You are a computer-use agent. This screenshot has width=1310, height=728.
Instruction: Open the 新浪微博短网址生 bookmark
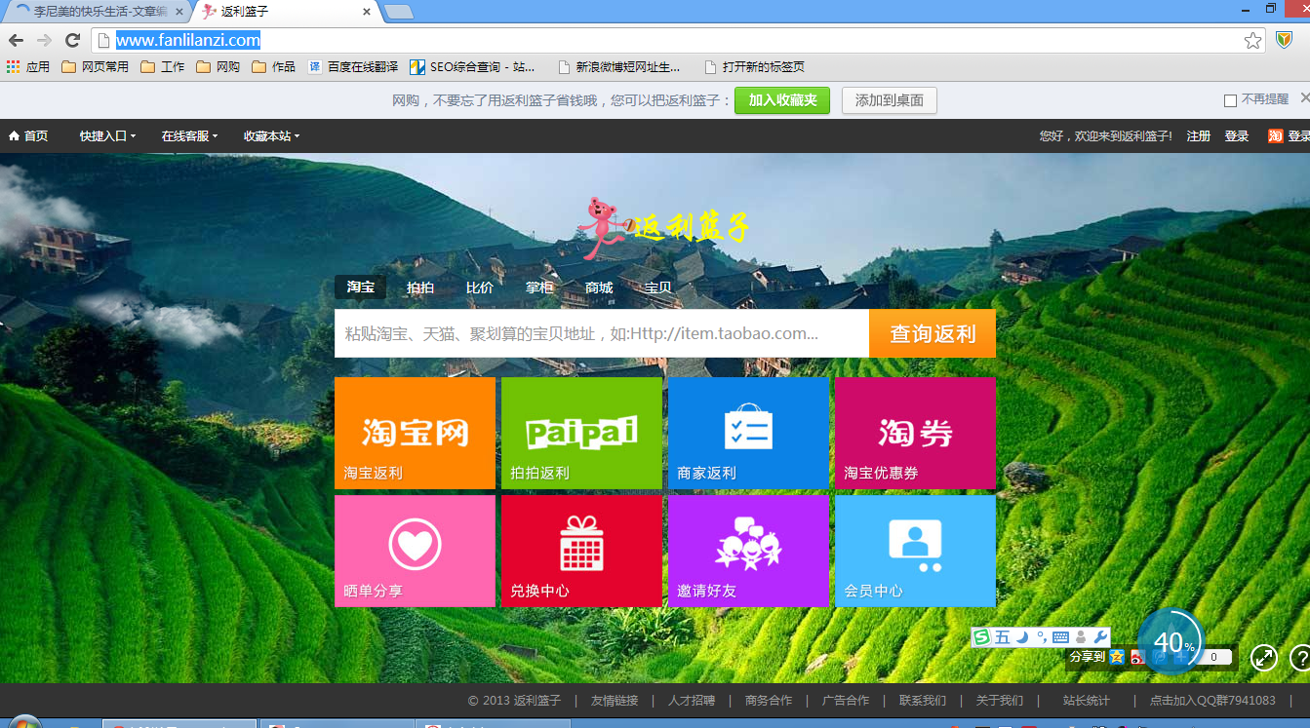[618, 67]
